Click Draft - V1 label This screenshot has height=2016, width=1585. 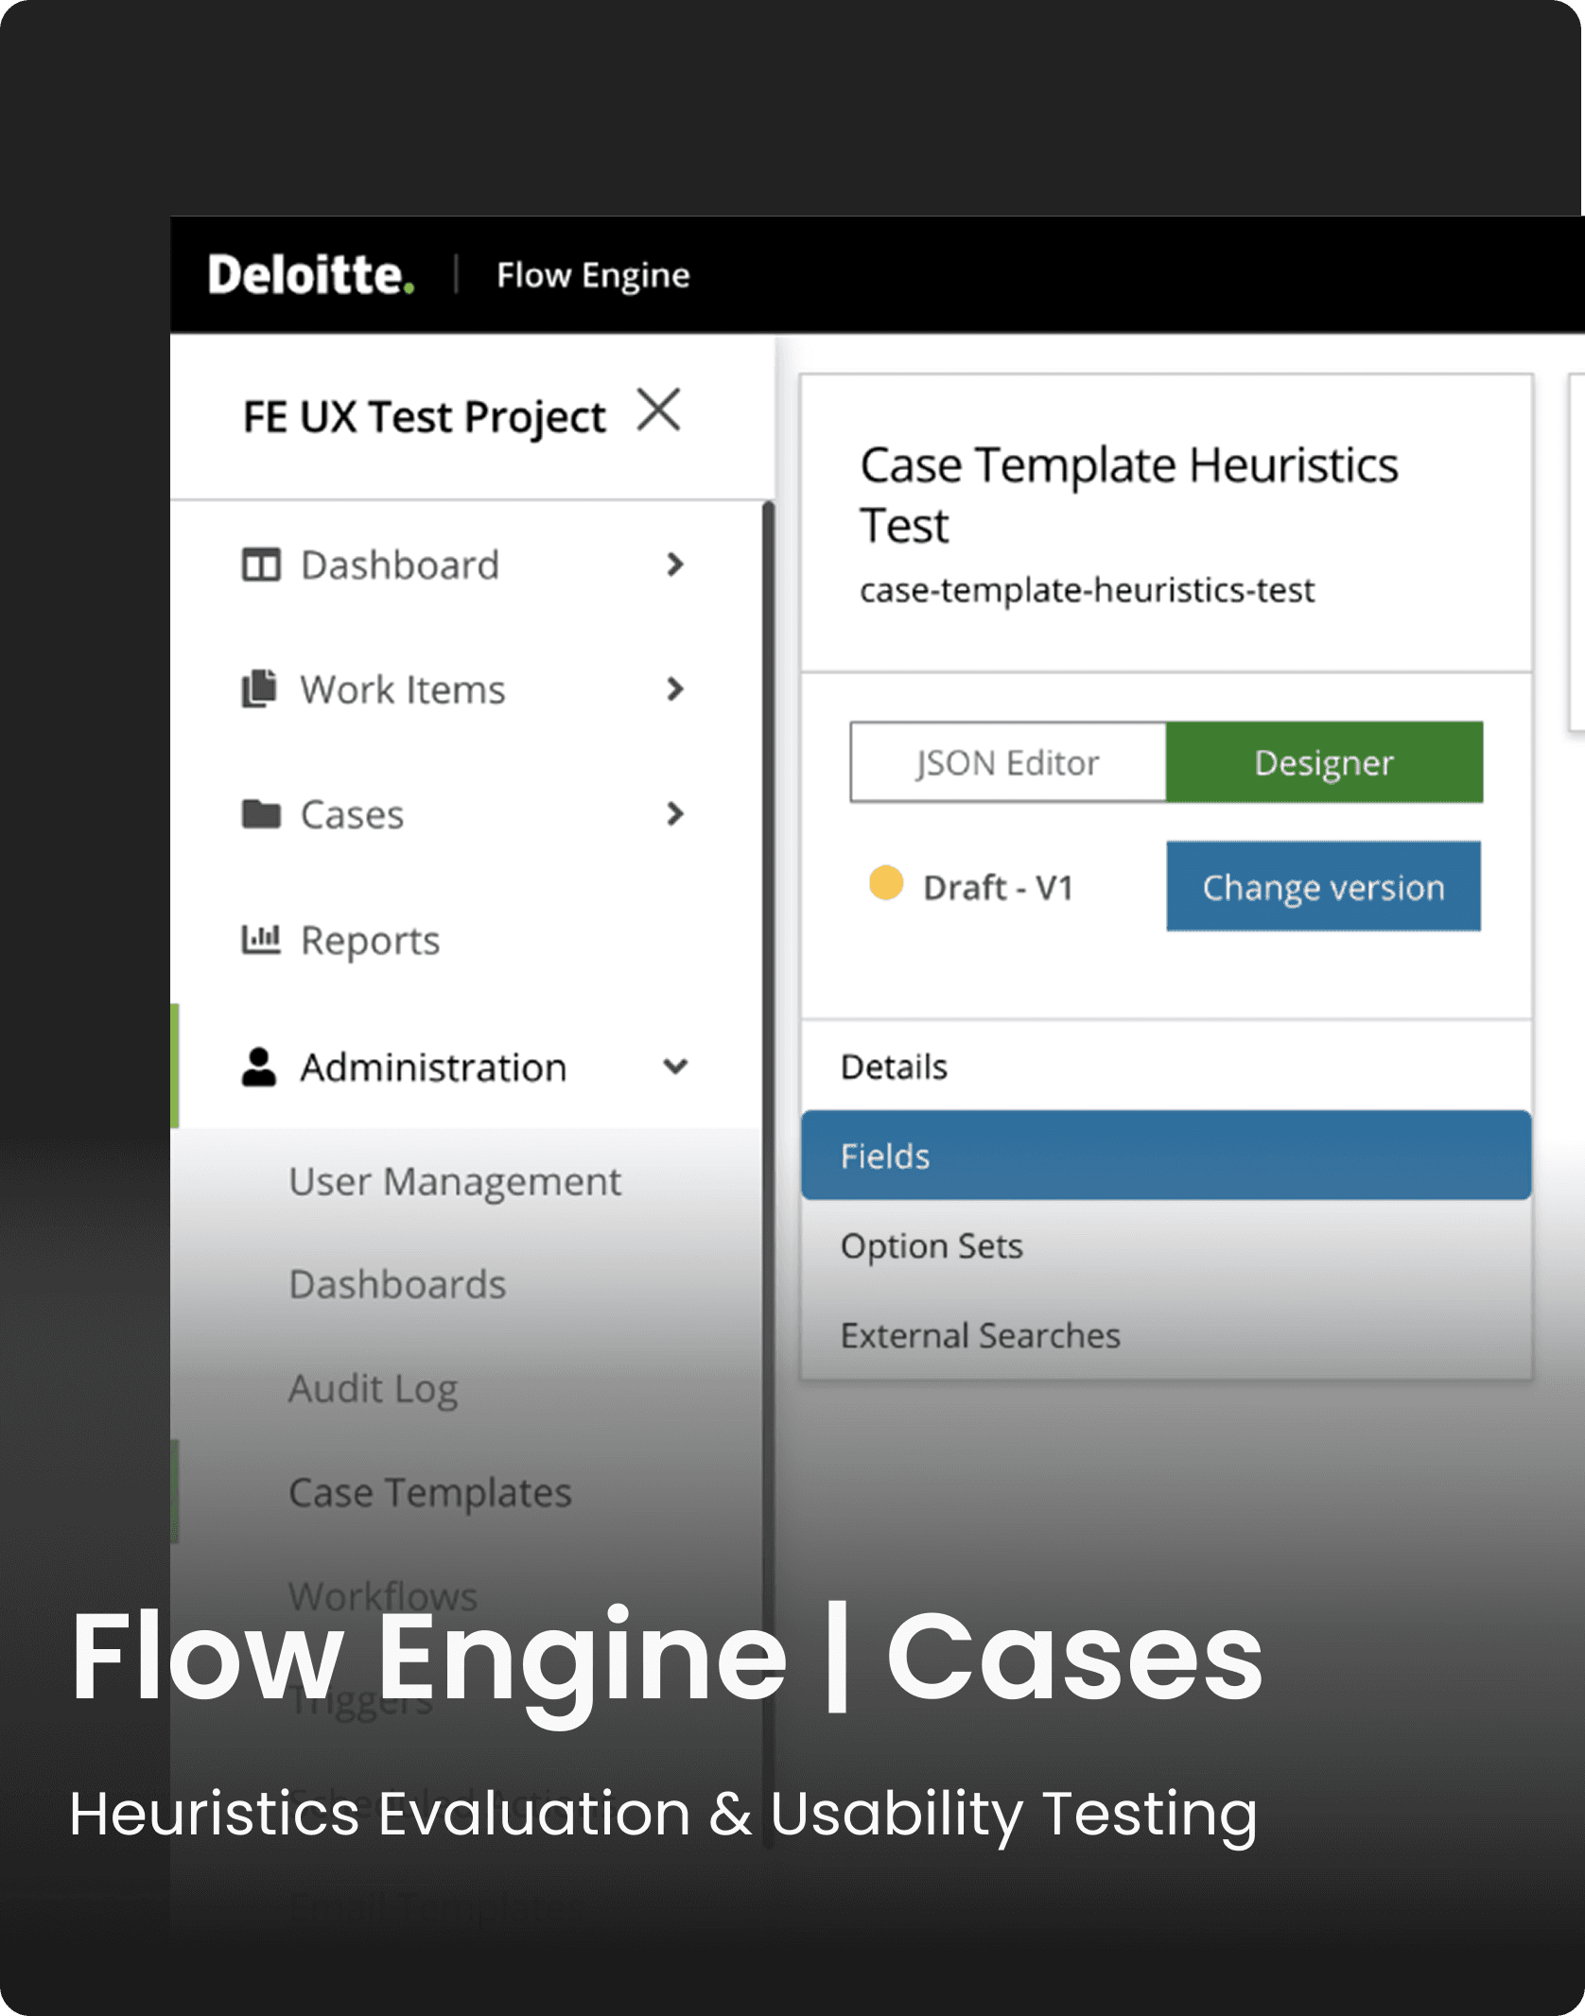999,888
